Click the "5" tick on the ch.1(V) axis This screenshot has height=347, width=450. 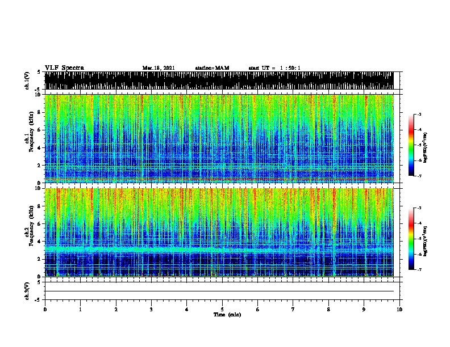coord(39,72)
